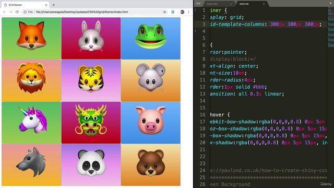Image resolution: width=334 pixels, height=188 pixels.
Task: Click the commented 'display:block' line 8
Action: 233,59
